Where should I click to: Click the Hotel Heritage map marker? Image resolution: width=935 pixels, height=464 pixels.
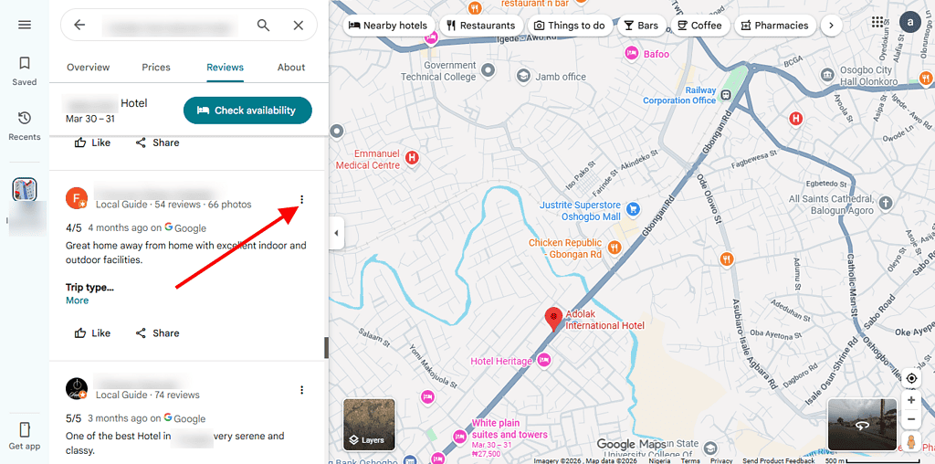[x=543, y=360]
